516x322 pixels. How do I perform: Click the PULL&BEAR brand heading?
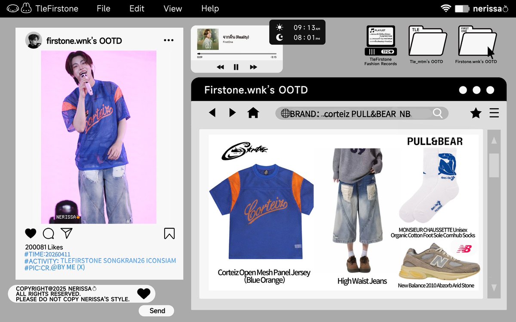point(435,141)
